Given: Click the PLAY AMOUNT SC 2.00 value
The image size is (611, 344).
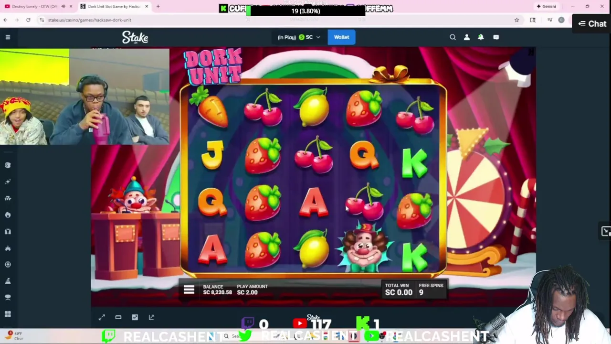Looking at the screenshot, I should click(x=247, y=292).
